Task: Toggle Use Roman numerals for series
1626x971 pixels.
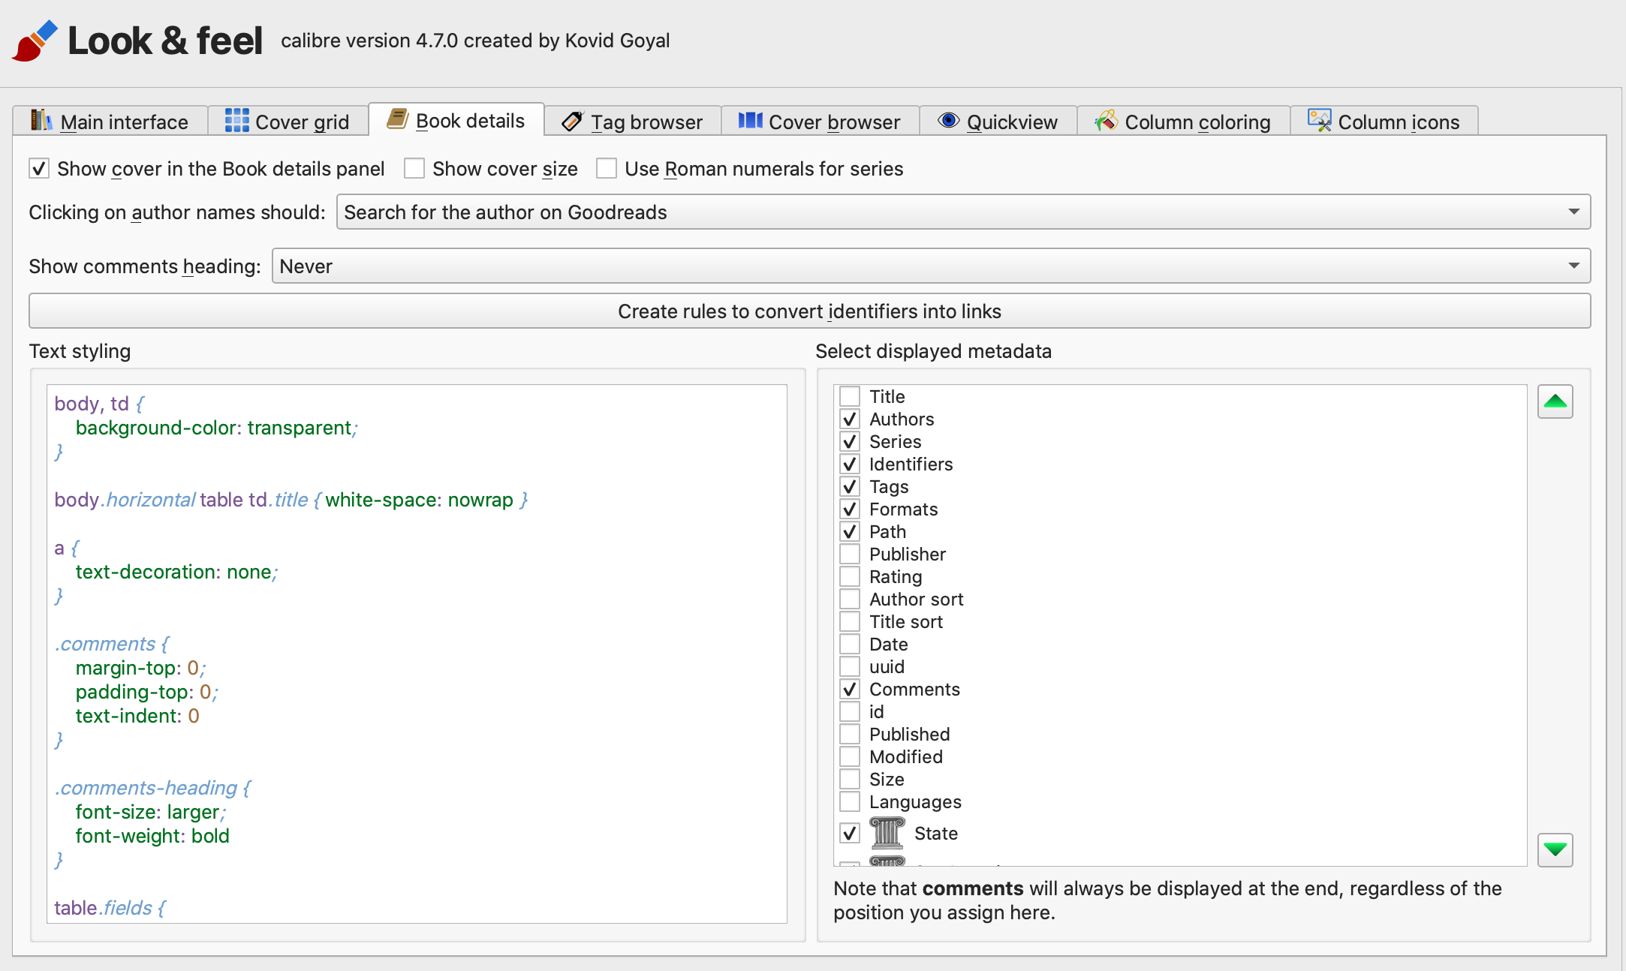Action: 607,169
